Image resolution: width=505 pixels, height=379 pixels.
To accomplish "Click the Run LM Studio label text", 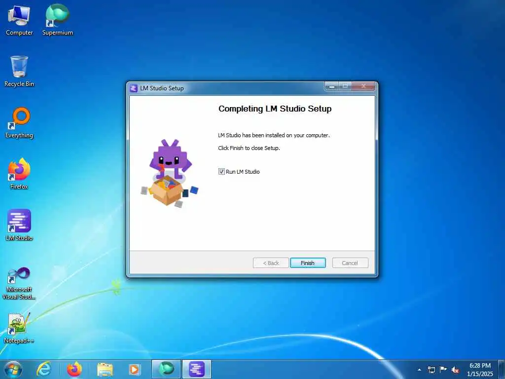I will click(x=243, y=172).
